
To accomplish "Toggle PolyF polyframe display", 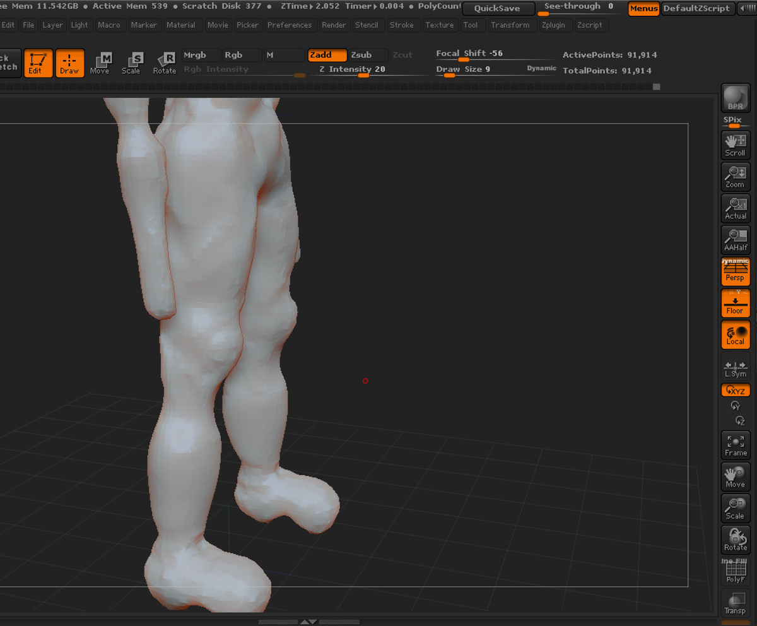I will click(x=735, y=572).
